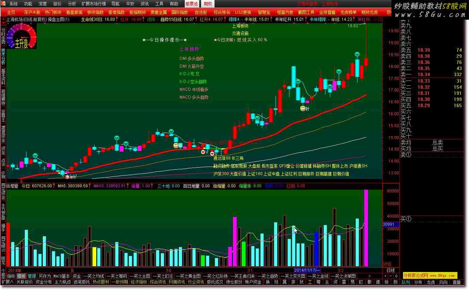Click the 撤 icon button in bottom bar
Image resolution: width=469 pixels, height=290 pixels.
coord(369,282)
